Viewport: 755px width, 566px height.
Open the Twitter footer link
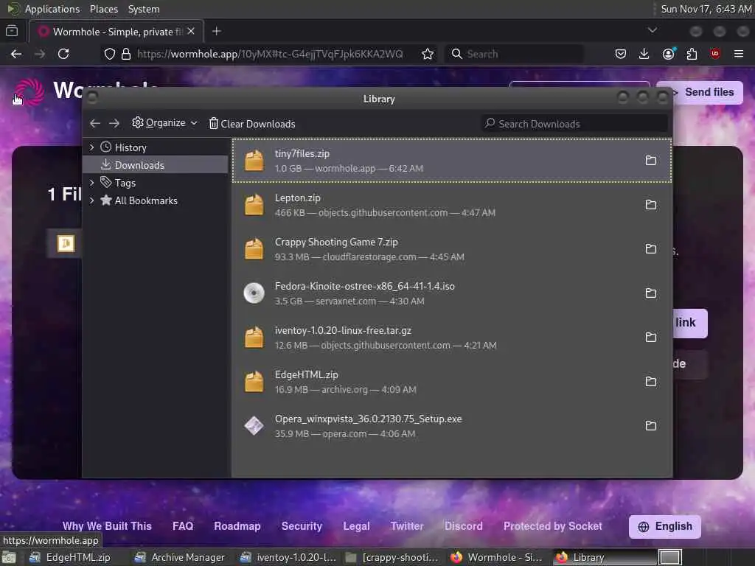(x=407, y=526)
